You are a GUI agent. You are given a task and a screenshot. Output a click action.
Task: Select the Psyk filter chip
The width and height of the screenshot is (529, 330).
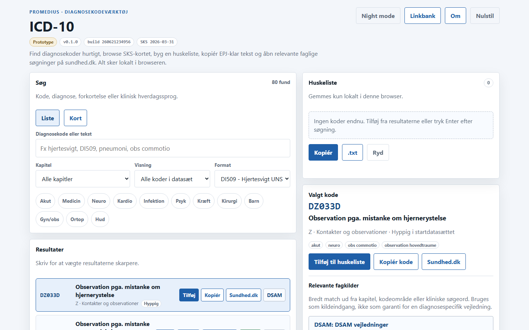[x=181, y=201]
